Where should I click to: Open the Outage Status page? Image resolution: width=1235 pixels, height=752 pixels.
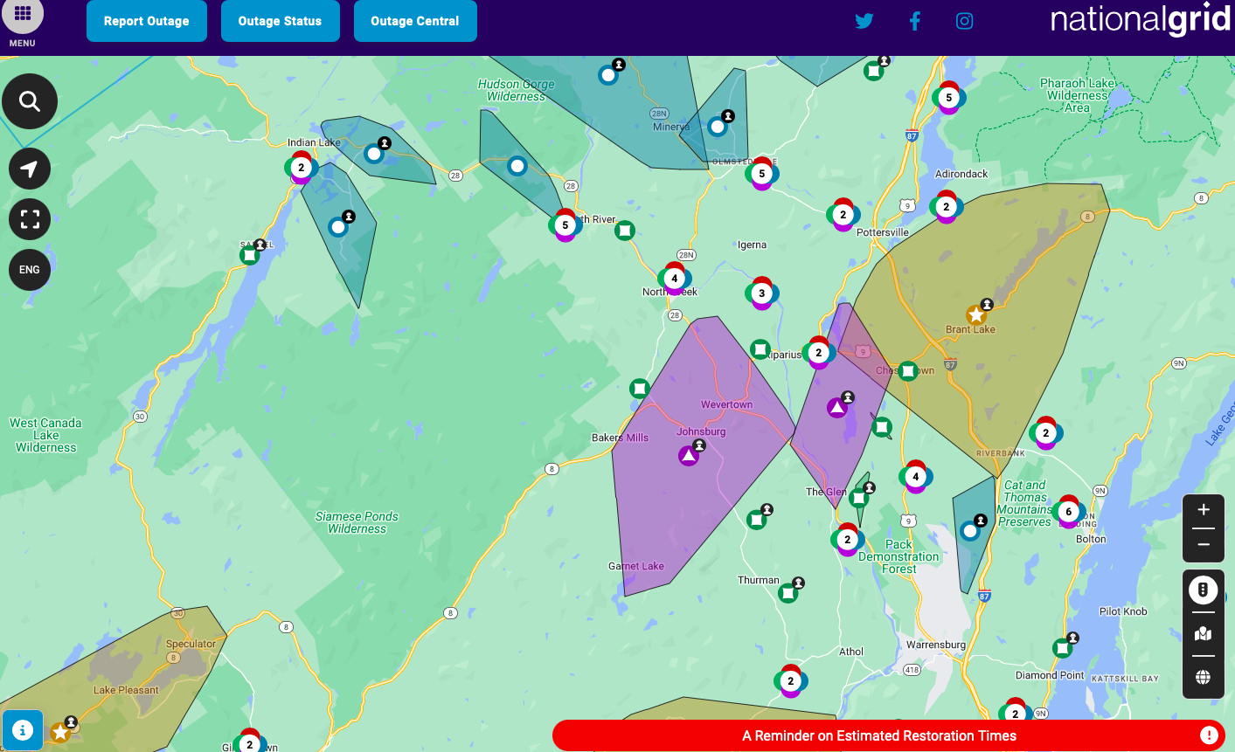tap(280, 21)
